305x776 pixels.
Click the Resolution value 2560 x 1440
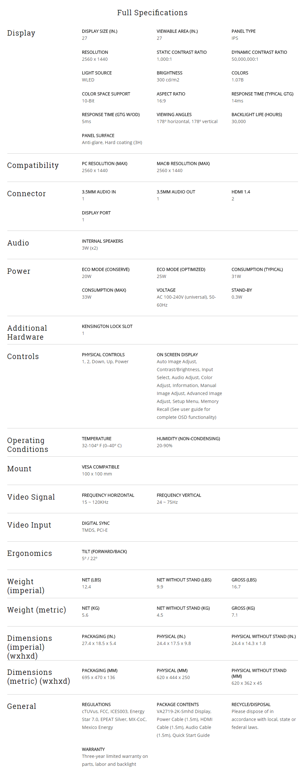pos(95,59)
